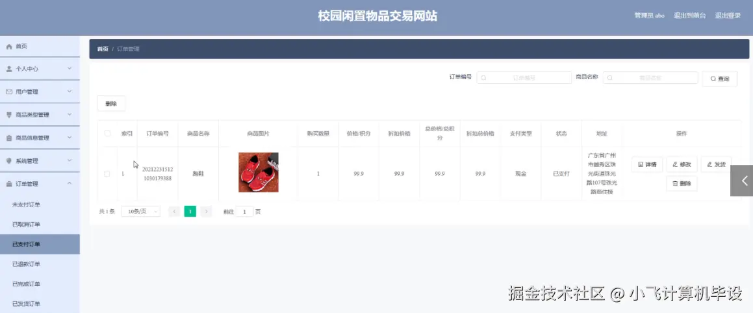The height and width of the screenshot is (313, 753).
Task: Click the 现金 payment type cell
Action: 520,174
